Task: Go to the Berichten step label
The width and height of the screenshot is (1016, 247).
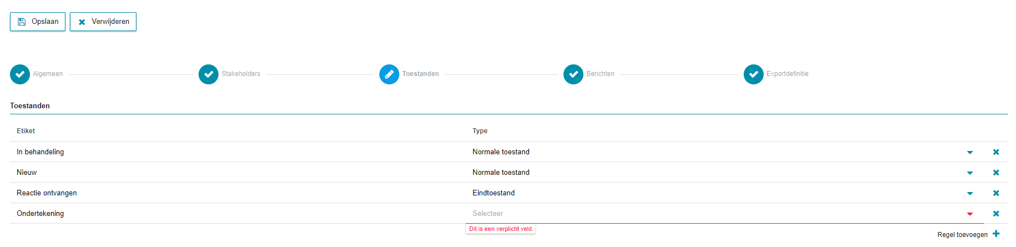Action: (x=600, y=74)
